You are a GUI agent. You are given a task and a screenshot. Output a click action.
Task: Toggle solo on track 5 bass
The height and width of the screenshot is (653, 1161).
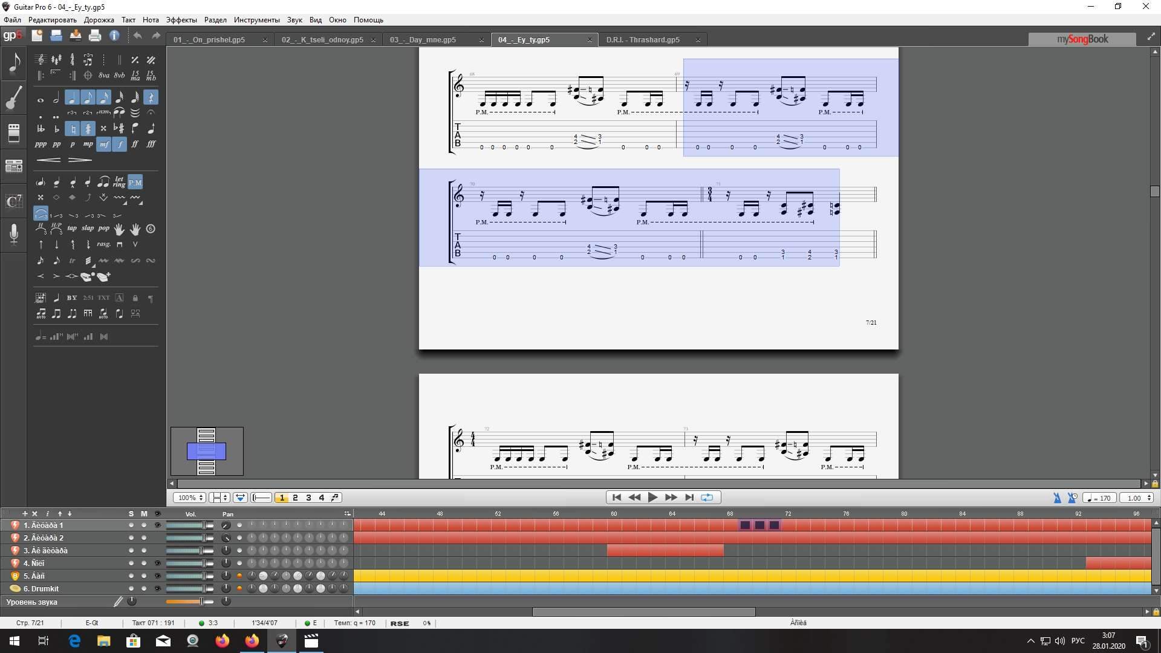point(131,576)
